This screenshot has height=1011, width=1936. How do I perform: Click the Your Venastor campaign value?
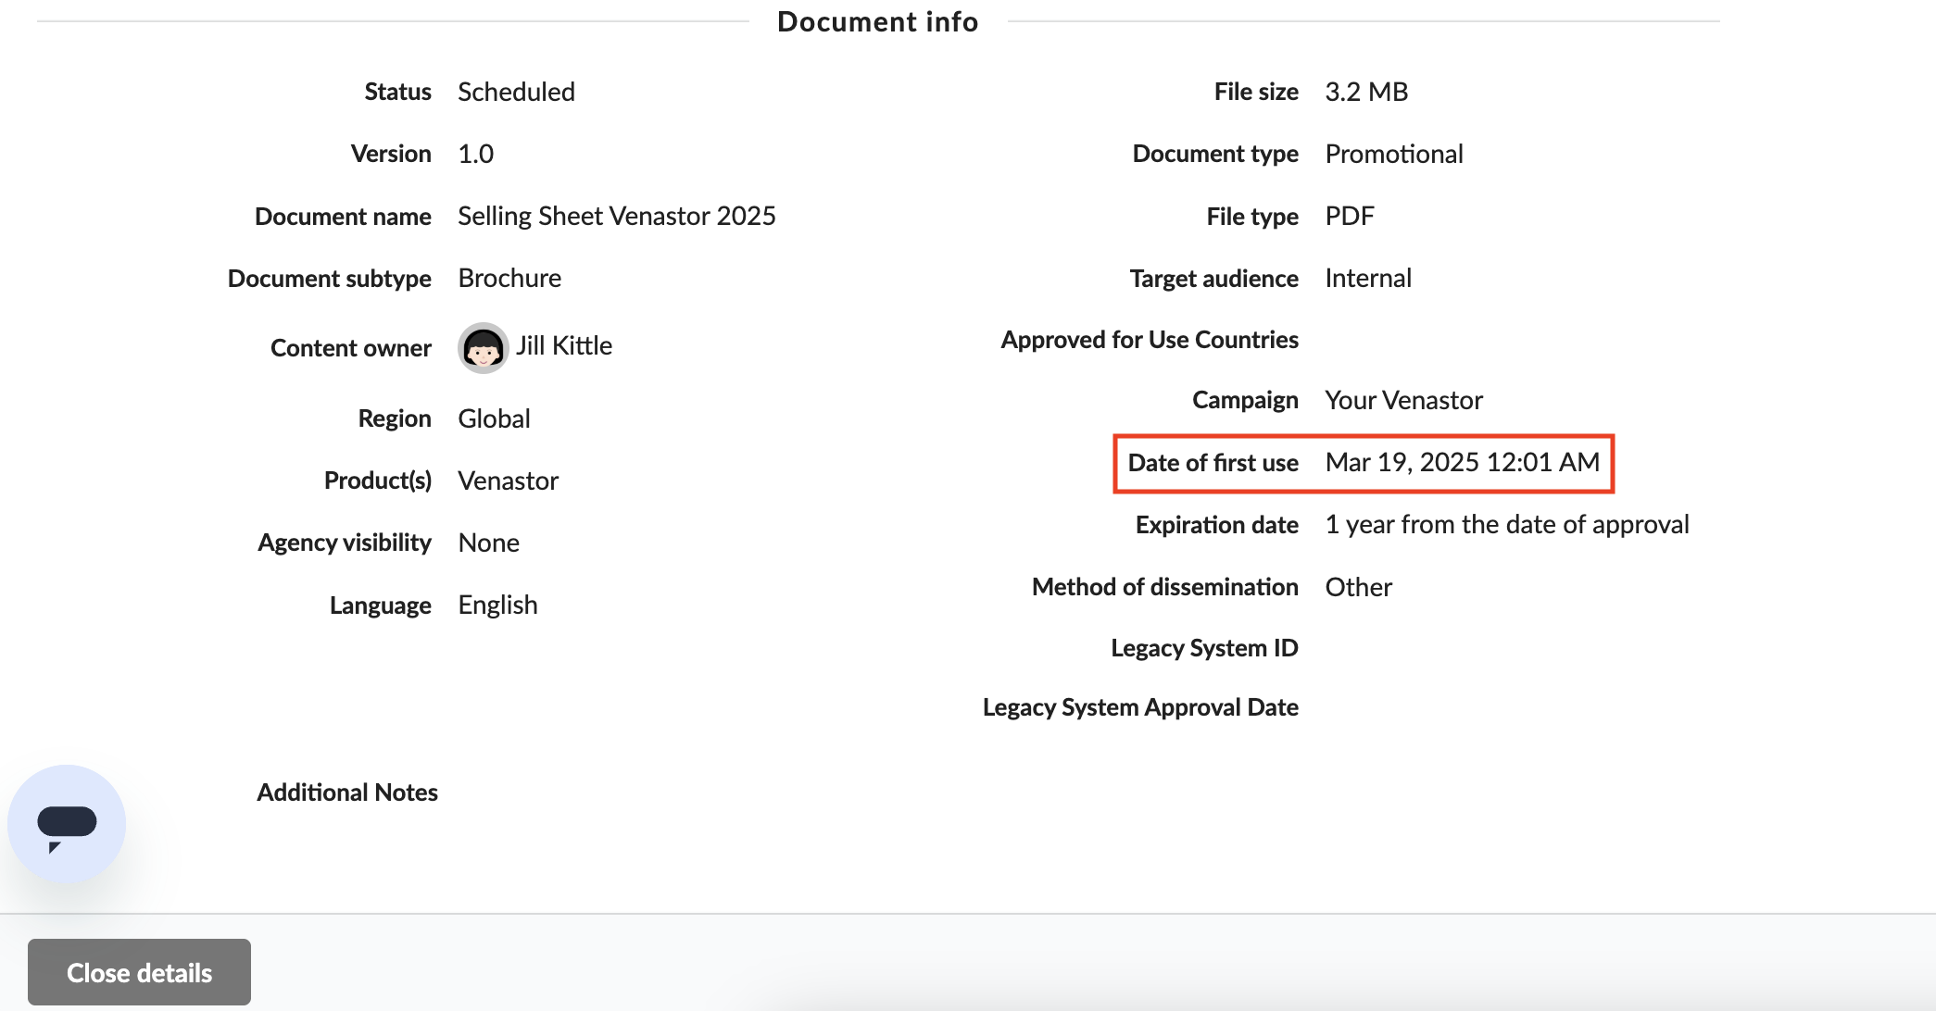[x=1403, y=400]
